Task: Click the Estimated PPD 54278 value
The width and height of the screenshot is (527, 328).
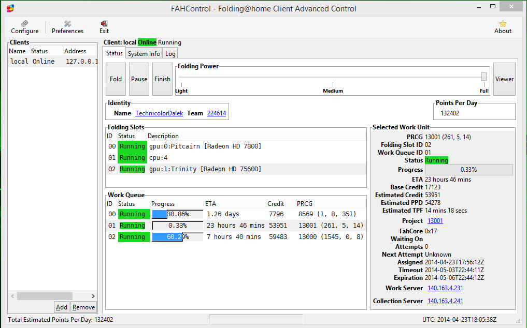Action: click(433, 203)
